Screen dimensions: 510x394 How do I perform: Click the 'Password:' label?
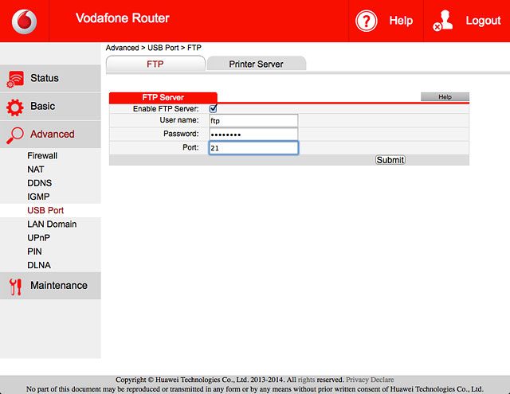(181, 134)
